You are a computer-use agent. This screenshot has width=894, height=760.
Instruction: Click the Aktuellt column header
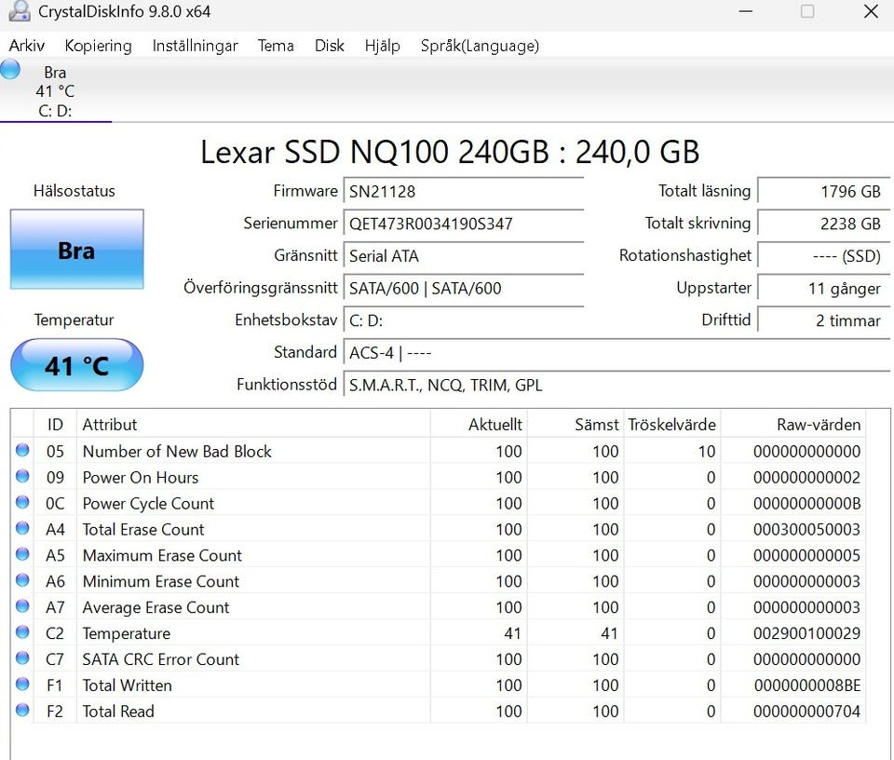(x=479, y=424)
